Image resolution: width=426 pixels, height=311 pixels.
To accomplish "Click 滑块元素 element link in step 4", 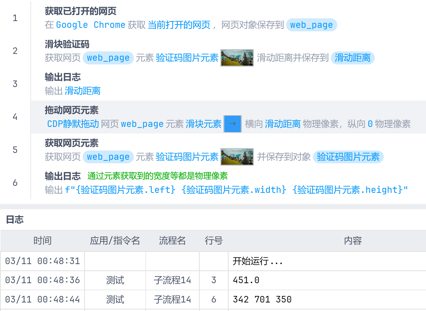I will pos(203,124).
